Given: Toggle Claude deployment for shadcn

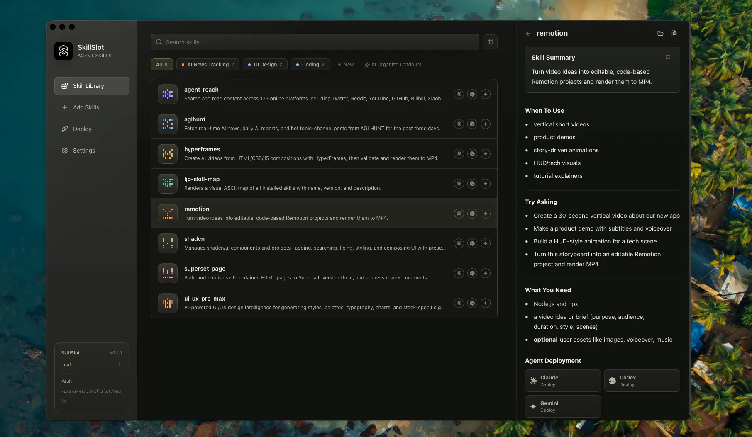Looking at the screenshot, I should pos(459,243).
